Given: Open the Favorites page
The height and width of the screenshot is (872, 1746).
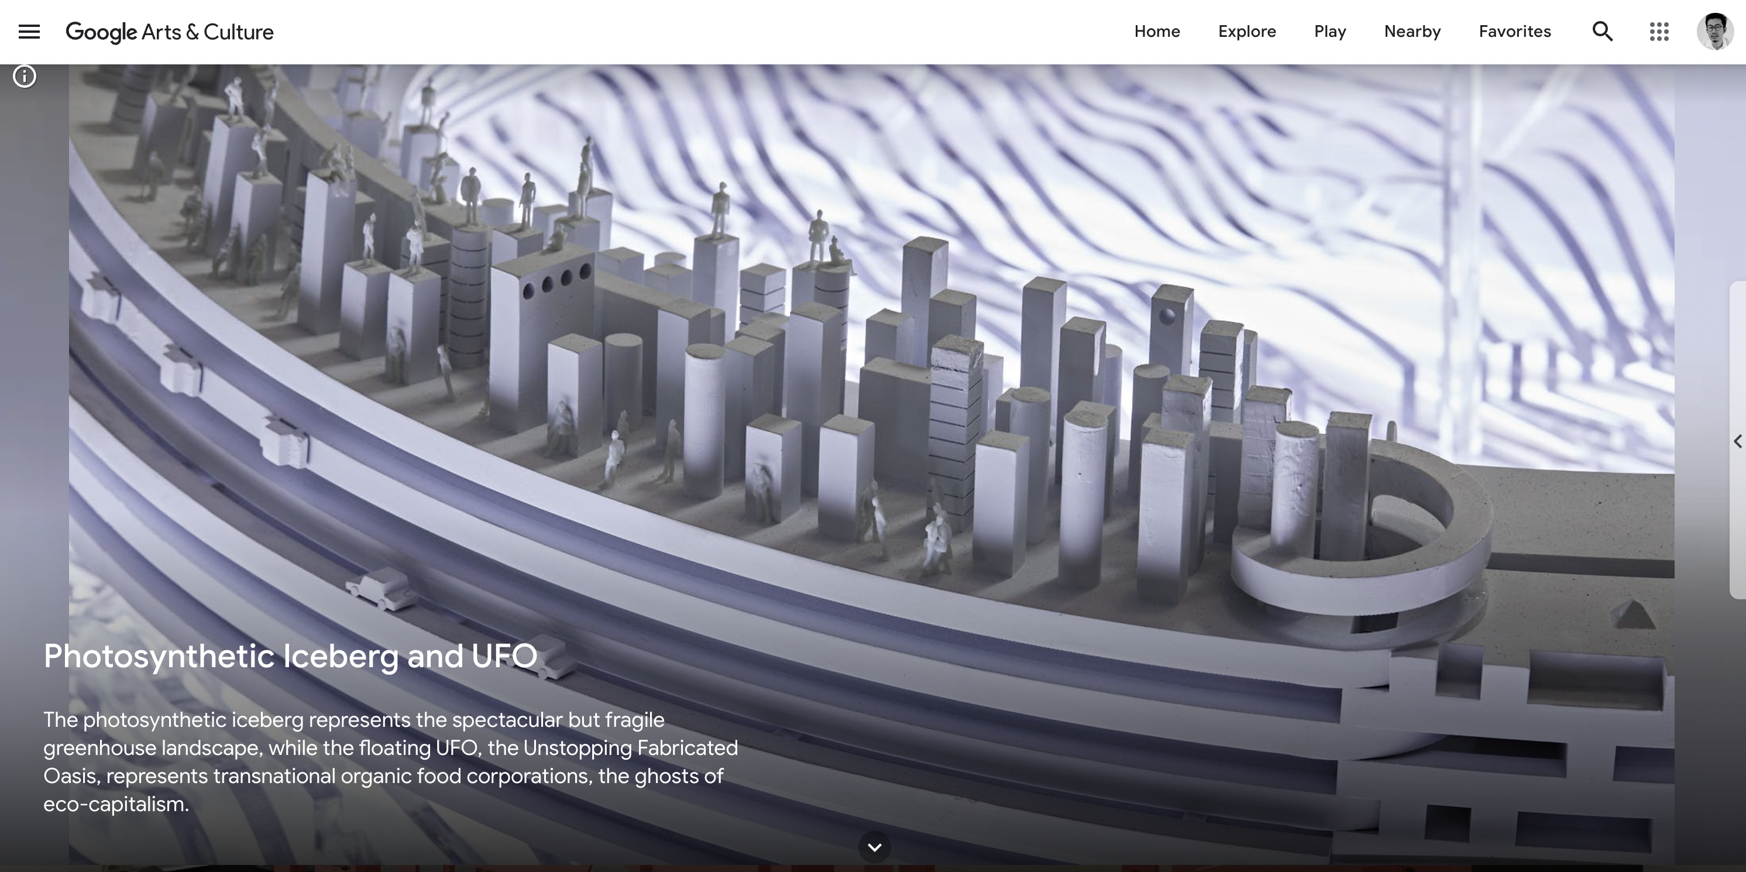Looking at the screenshot, I should pyautogui.click(x=1514, y=31).
